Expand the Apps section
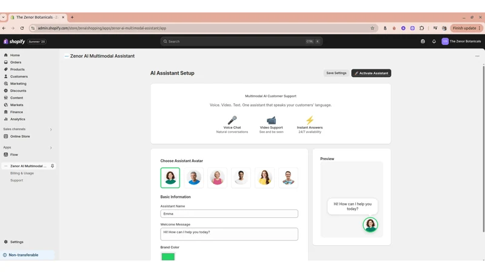485x273 pixels. pyautogui.click(x=51, y=147)
